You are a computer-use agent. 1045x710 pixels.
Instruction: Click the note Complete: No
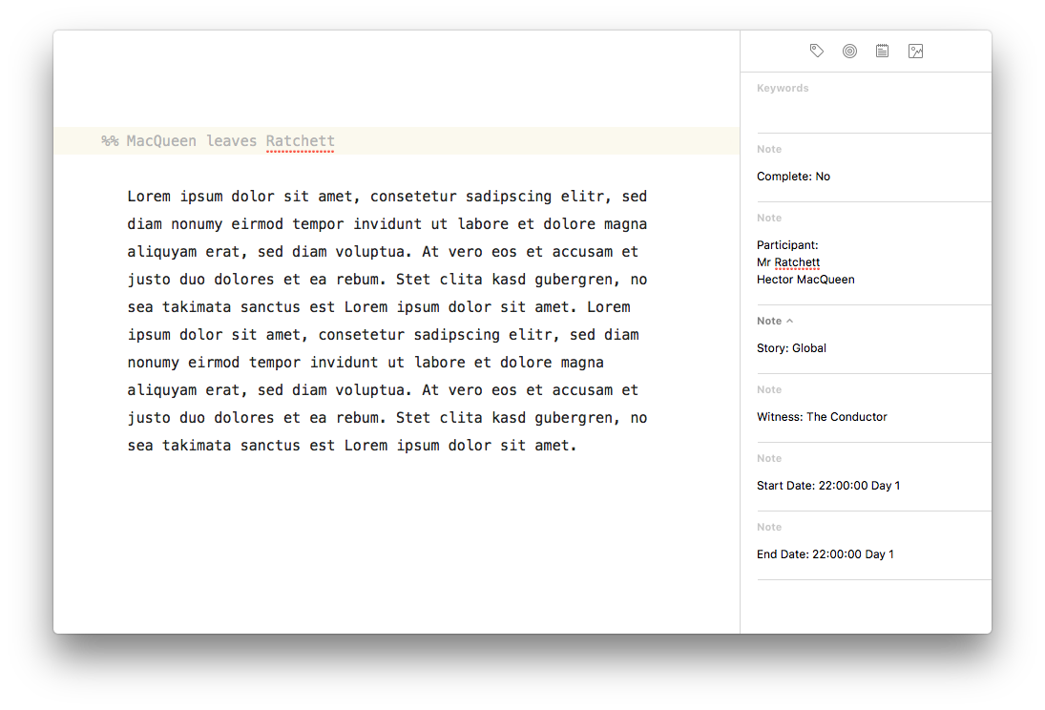(793, 176)
